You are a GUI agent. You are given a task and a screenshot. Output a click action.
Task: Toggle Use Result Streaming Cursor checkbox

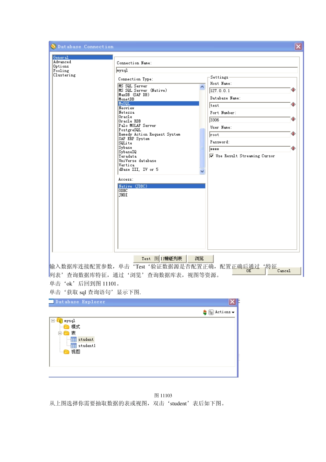212,156
